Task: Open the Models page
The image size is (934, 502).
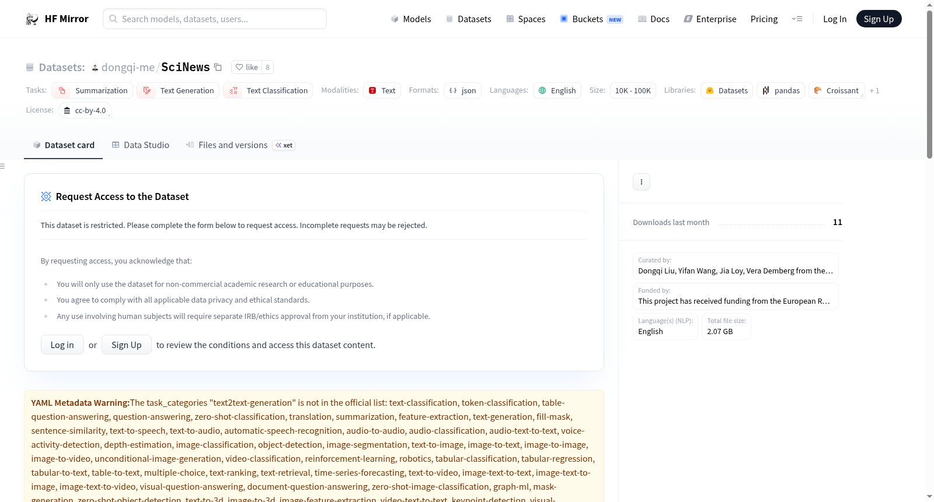Action: coord(411,19)
